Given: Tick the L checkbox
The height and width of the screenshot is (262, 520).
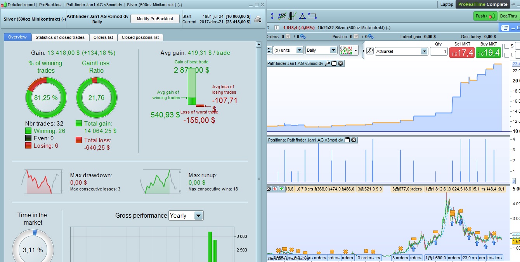Looking at the screenshot, I should (x=506, y=55).
